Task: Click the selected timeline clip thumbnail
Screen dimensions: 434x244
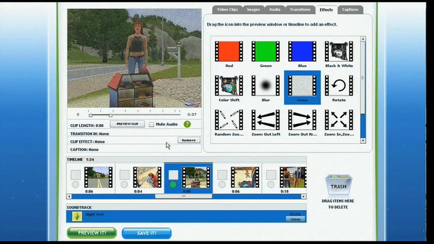Action: point(196,178)
